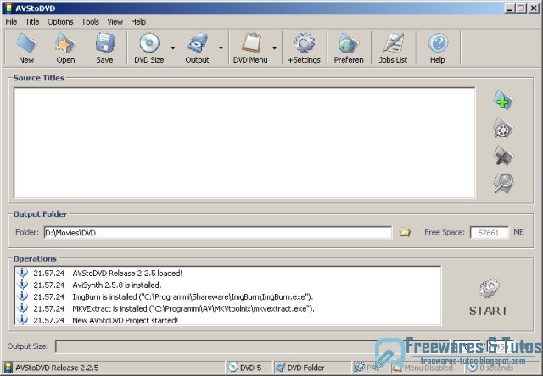Expand the DVD Menu dropdown arrow
The image size is (543, 376).
tap(274, 48)
